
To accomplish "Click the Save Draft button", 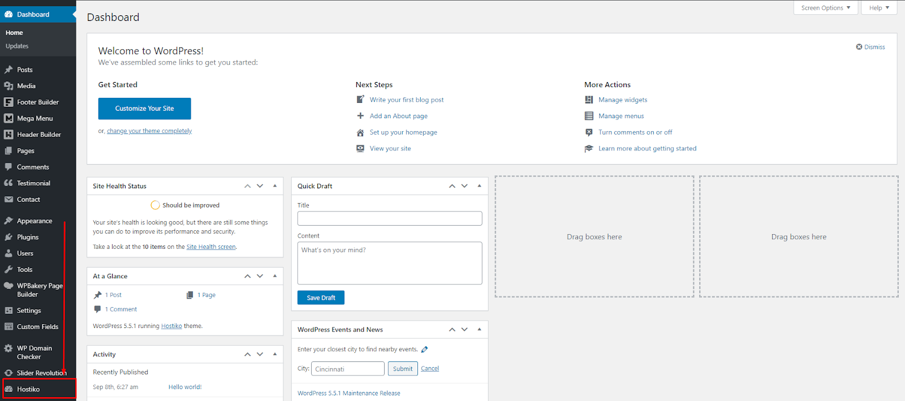I will (x=321, y=297).
